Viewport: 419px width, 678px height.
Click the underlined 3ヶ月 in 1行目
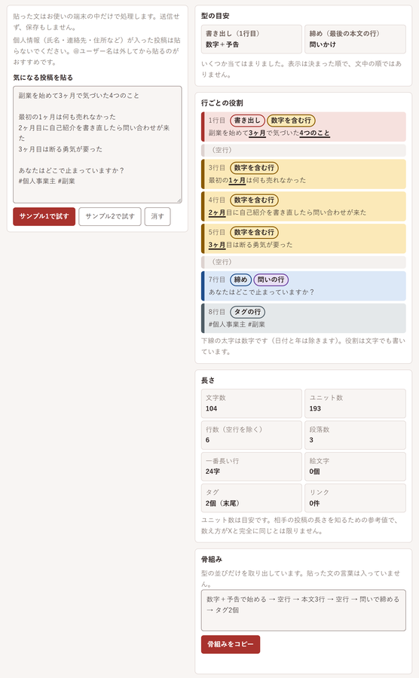(257, 133)
